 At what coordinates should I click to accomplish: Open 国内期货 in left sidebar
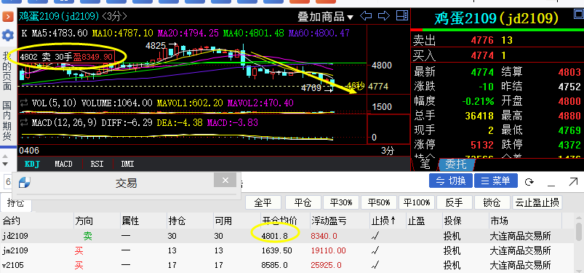pos(7,120)
